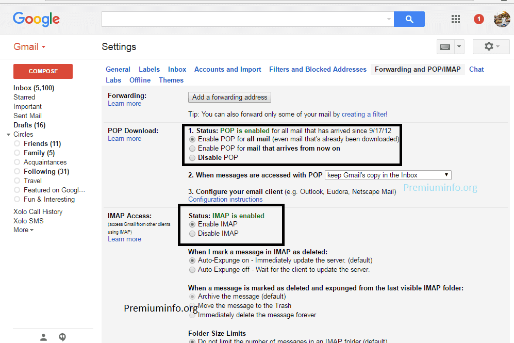Image resolution: width=514 pixels, height=343 pixels.
Task: Expand the More menu in the sidebar
Action: pos(22,230)
